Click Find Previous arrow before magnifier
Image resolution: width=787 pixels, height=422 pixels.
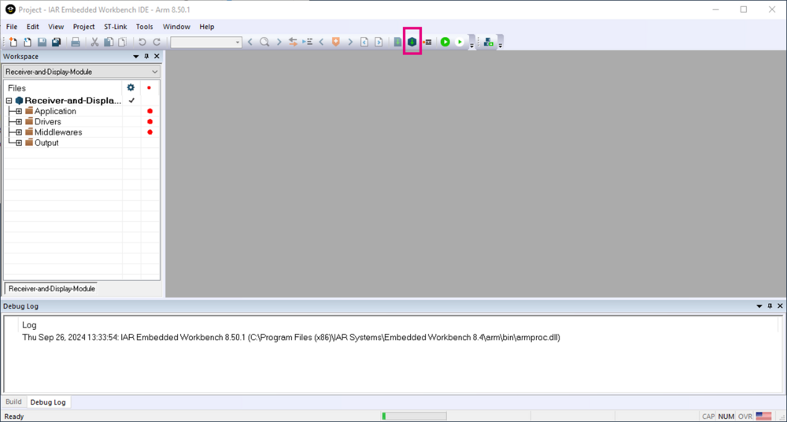(250, 43)
